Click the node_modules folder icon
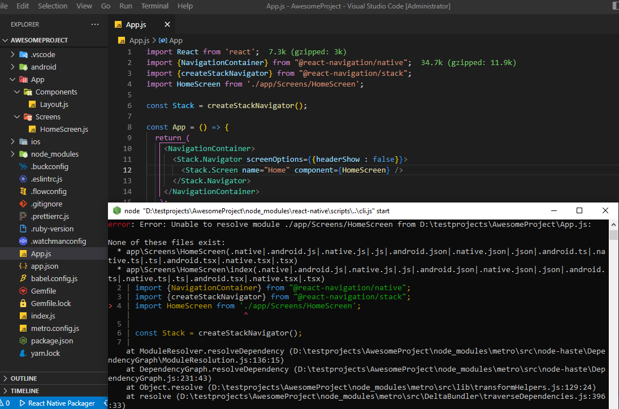Viewport: 619px width, 409px height. 23,154
